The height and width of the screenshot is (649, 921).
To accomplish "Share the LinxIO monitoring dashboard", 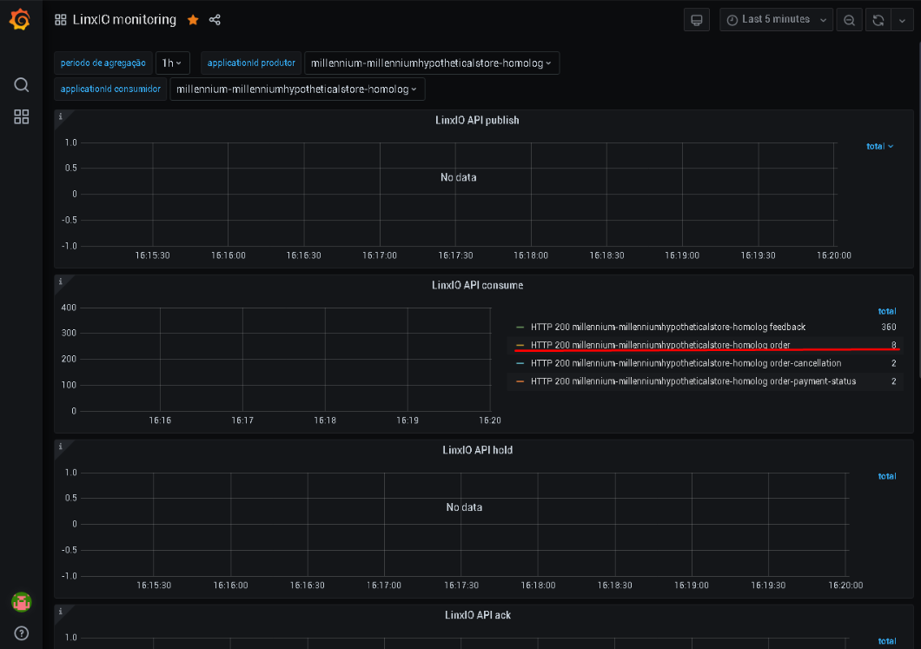I will click(215, 20).
